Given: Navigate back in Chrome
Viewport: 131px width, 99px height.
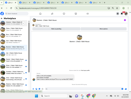Looking at the screenshot, I should click(2, 8).
